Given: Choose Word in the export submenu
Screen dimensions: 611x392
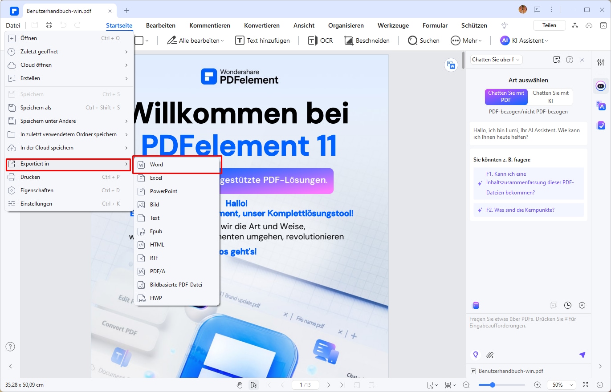Looking at the screenshot, I should [x=177, y=165].
